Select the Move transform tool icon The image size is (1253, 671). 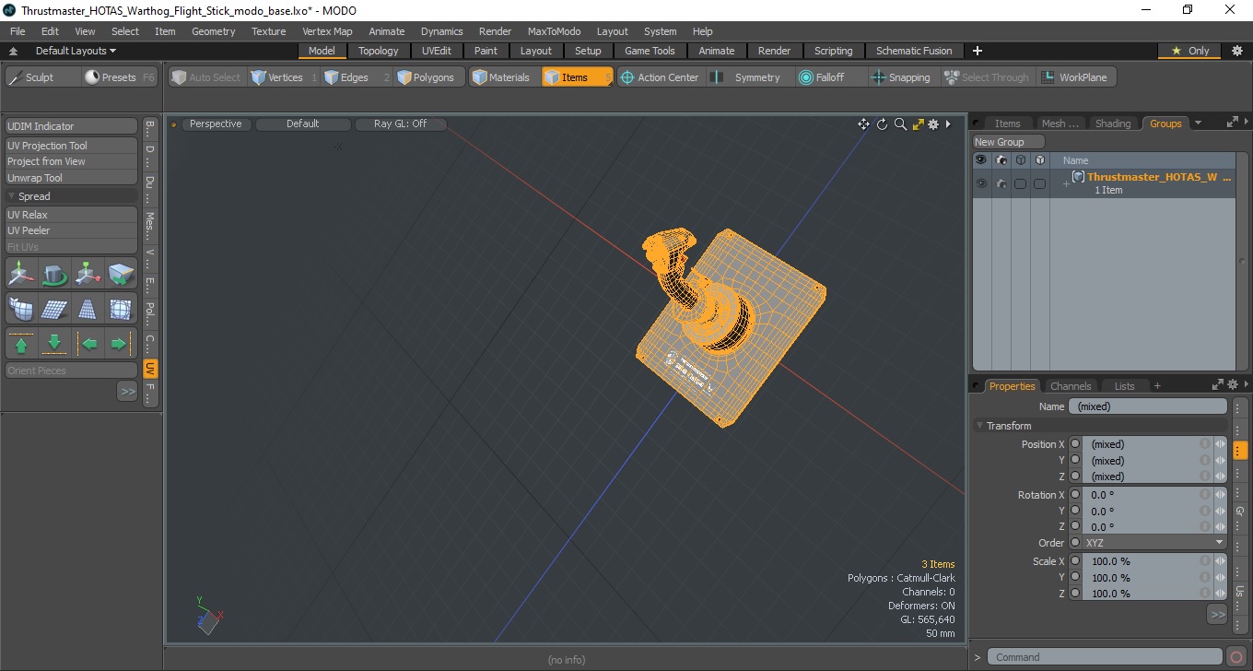click(21, 274)
